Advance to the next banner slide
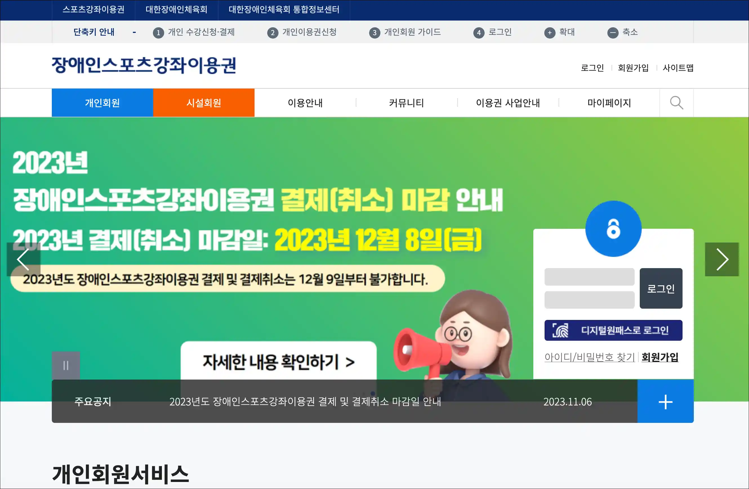Viewport: 749px width, 489px height. pyautogui.click(x=722, y=259)
